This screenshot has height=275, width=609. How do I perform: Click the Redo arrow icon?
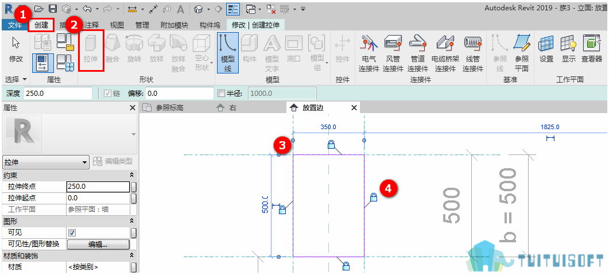pos(107,8)
